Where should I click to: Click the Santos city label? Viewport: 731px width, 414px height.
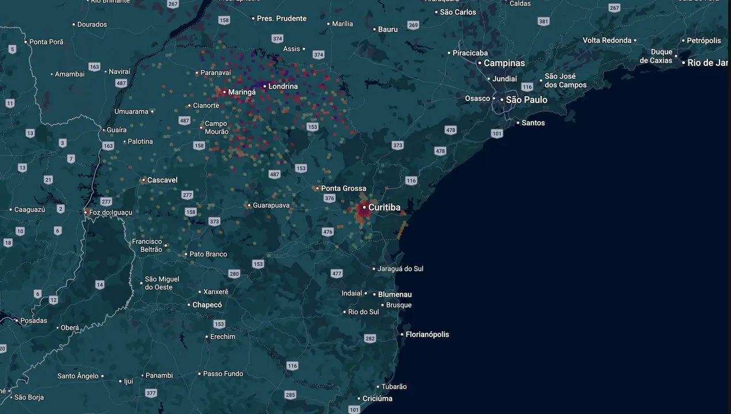click(x=533, y=123)
